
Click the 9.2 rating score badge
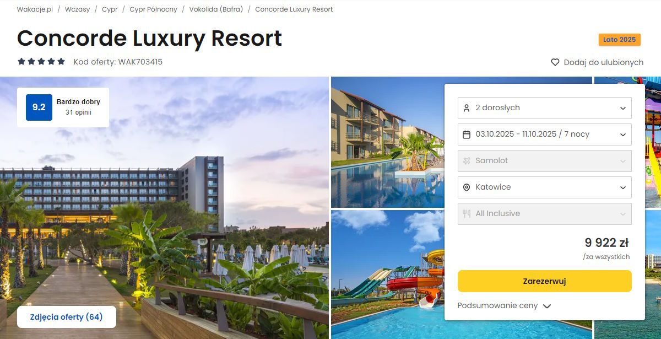coord(39,107)
